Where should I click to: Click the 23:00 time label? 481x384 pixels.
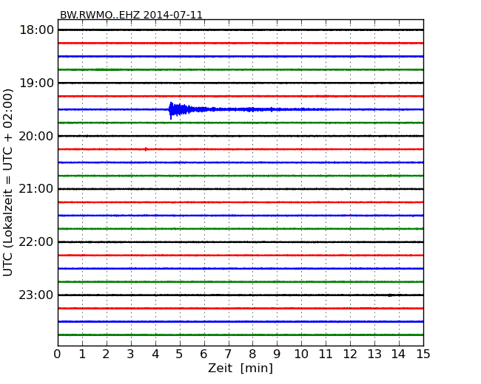tap(36, 295)
